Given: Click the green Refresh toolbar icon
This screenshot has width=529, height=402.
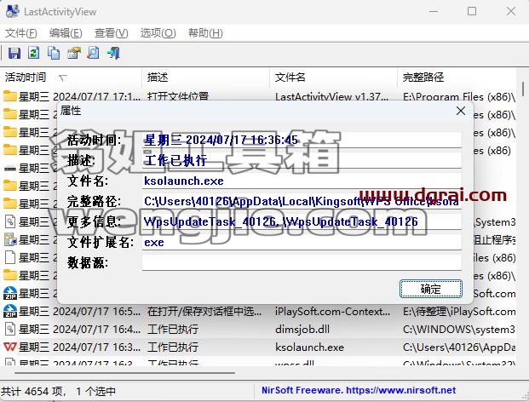Looking at the screenshot, I should point(33,53).
